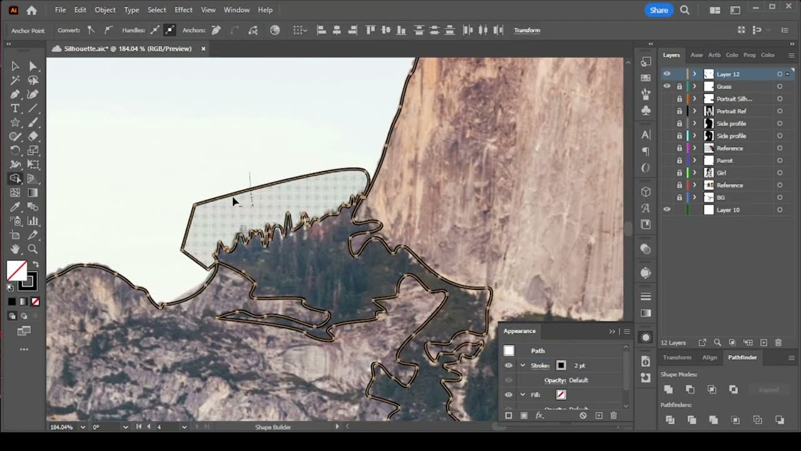Screen dimensions: 801x451
Task: Choose the Hand tool
Action: click(x=15, y=249)
